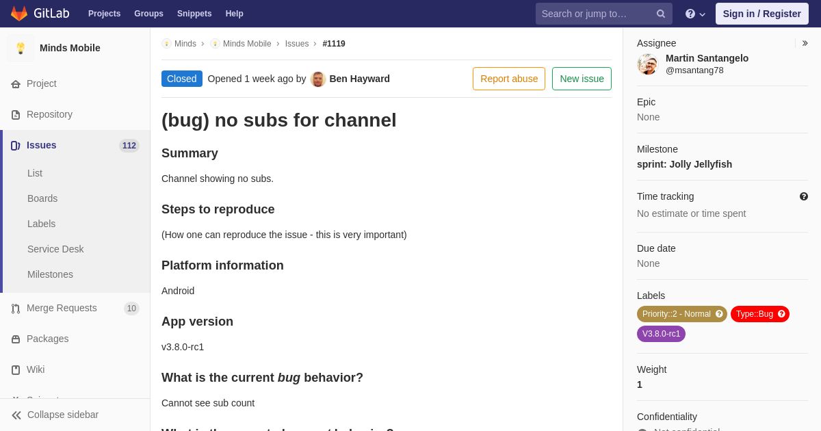Click the search magnifier icon
The image size is (821, 431).
pyautogui.click(x=661, y=14)
